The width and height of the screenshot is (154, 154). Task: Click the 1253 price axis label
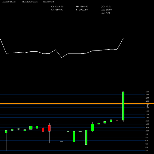[x=147, y=98]
